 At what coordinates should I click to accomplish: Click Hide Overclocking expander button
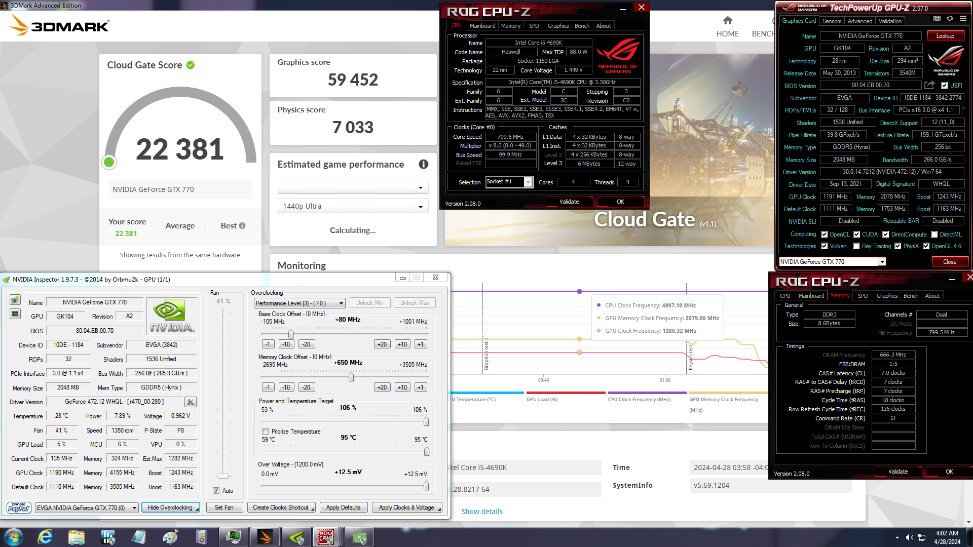pyautogui.click(x=170, y=507)
